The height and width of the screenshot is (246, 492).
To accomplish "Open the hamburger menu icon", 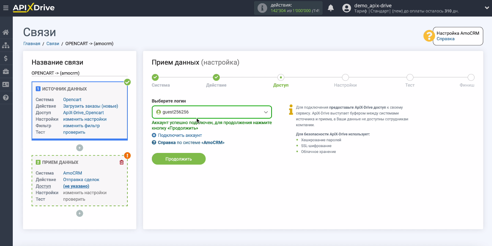I will point(5,8).
